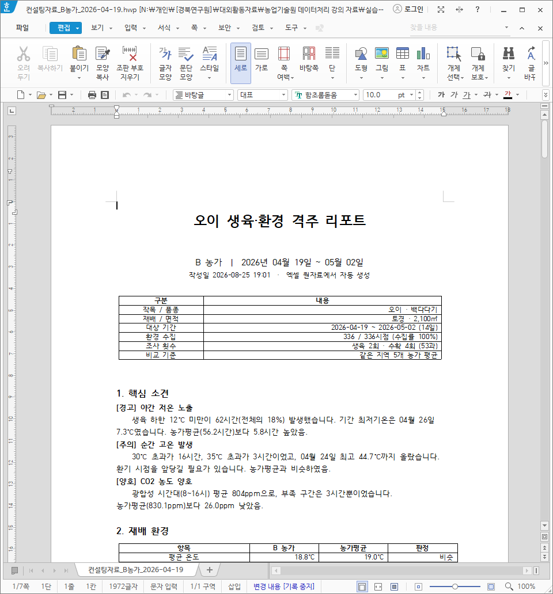Click the Columns (단) icon

tap(332, 54)
